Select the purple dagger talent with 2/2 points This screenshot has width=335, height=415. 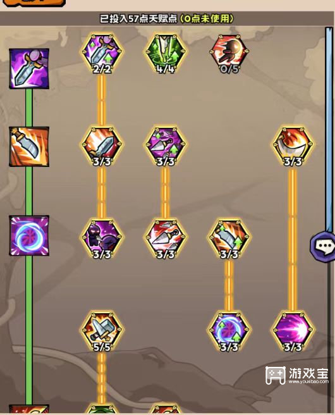coord(102,54)
